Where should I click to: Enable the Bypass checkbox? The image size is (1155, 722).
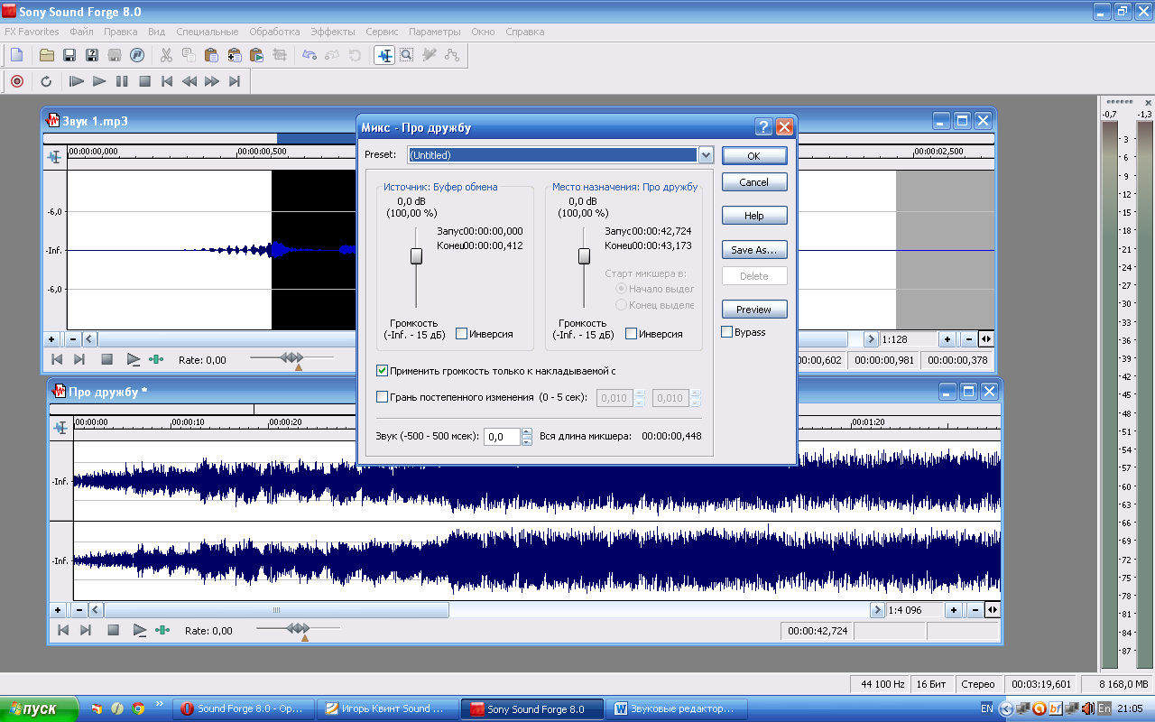coord(727,332)
